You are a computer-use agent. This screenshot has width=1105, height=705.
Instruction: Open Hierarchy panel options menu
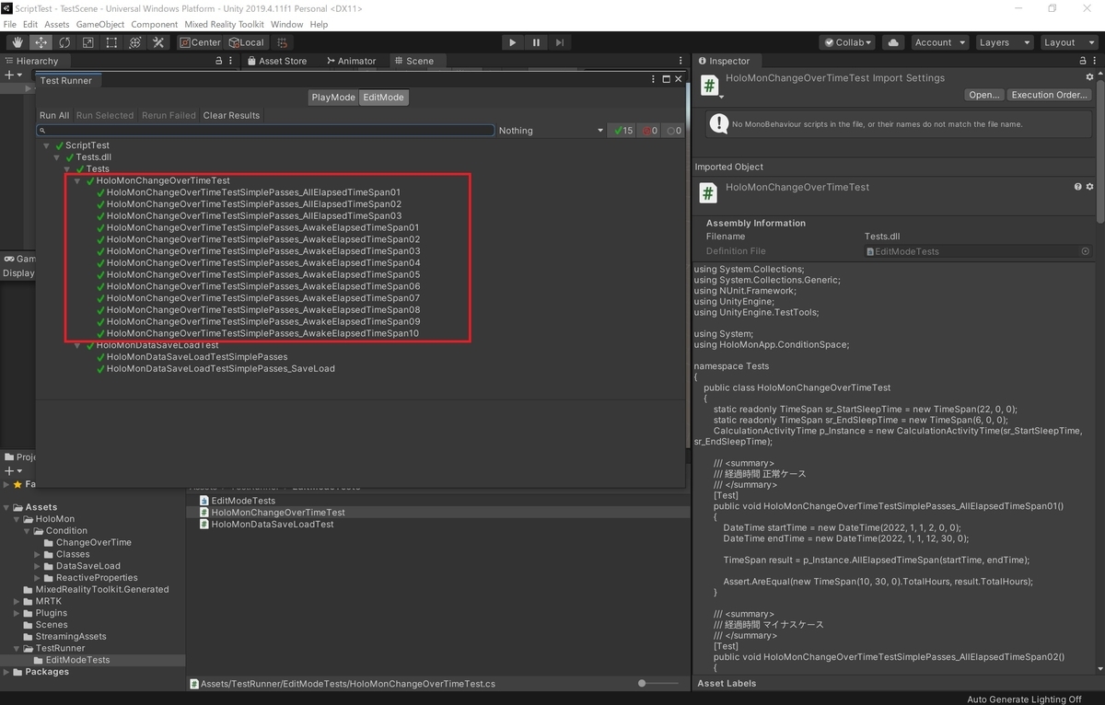click(232, 61)
